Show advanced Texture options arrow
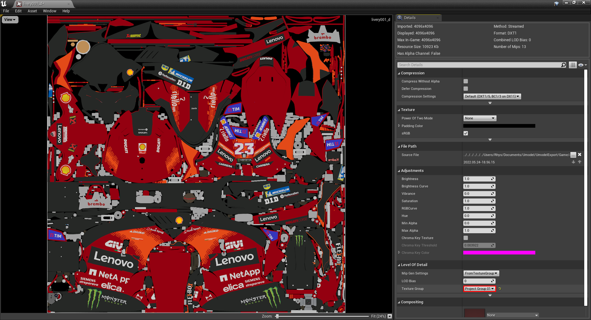 490,140
